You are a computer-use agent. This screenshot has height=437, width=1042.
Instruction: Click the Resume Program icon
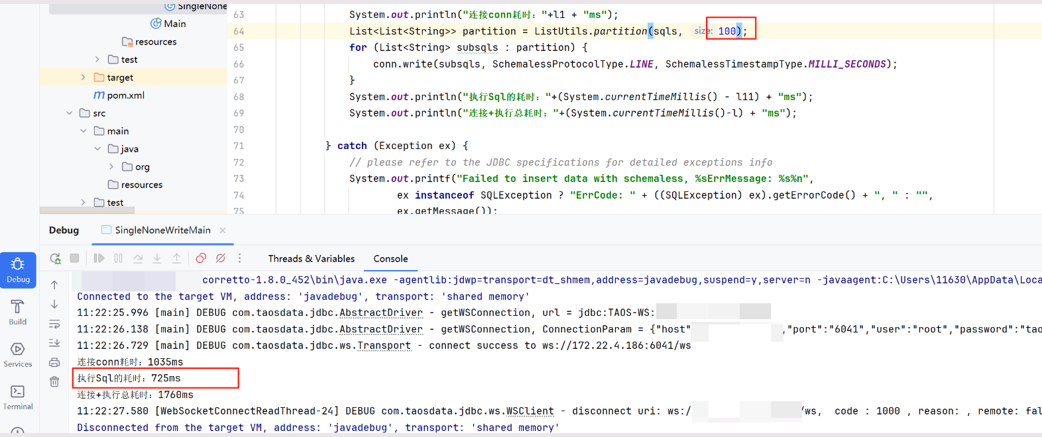point(99,258)
